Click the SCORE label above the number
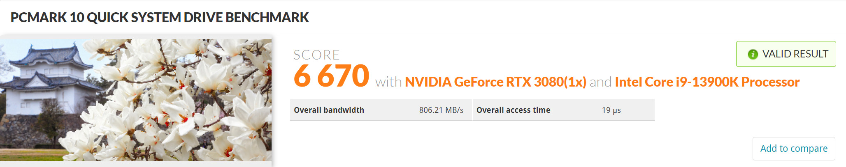The width and height of the screenshot is (846, 167). [x=316, y=55]
